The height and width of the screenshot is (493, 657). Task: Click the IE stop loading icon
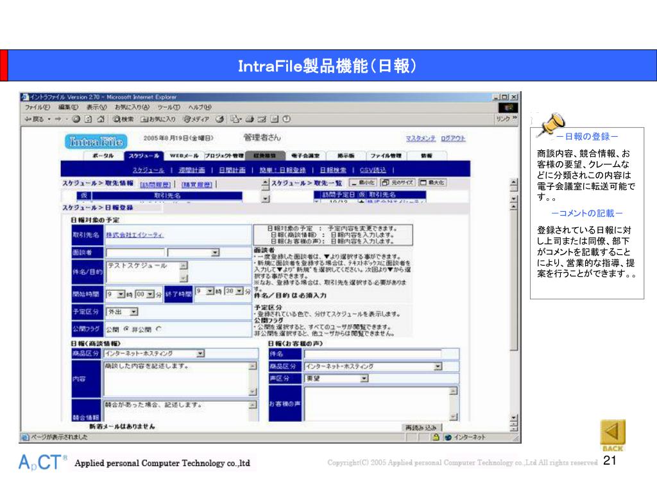[76, 119]
